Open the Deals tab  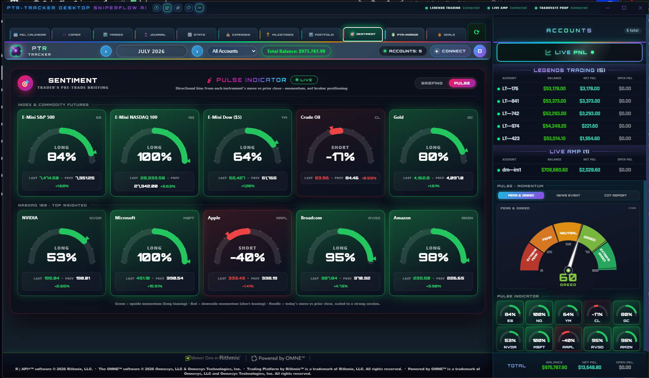pyautogui.click(x=446, y=35)
